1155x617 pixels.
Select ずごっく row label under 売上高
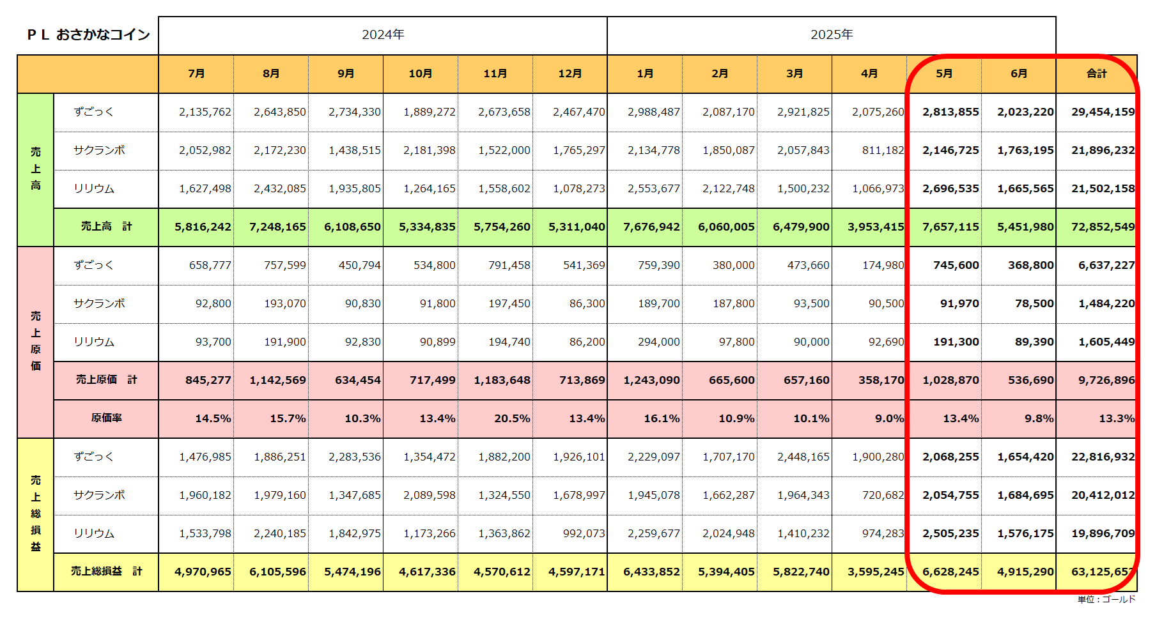93,112
